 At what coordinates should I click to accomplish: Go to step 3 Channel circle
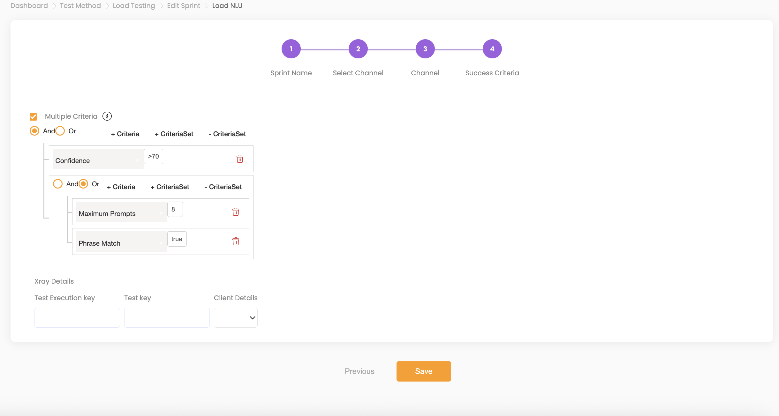point(425,49)
